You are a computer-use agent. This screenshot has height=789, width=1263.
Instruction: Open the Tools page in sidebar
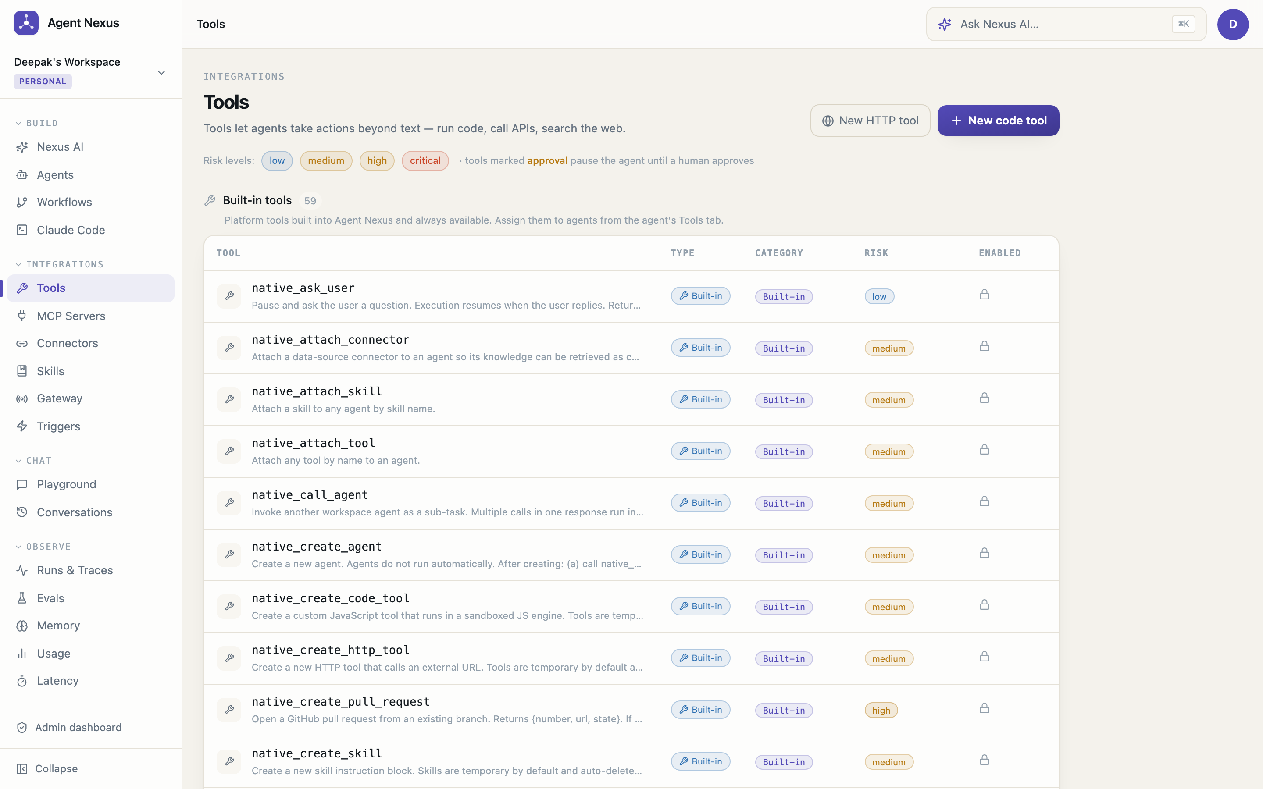[91, 288]
